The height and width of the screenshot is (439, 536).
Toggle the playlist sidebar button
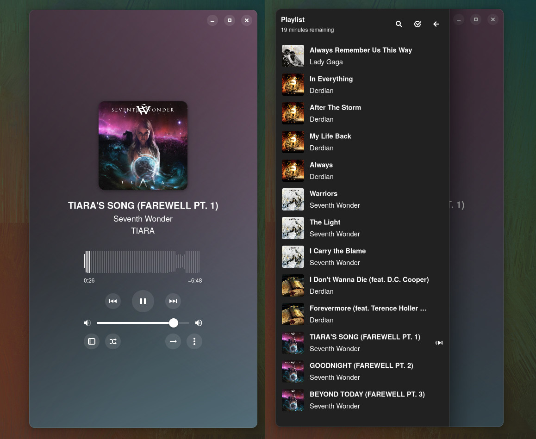92,341
